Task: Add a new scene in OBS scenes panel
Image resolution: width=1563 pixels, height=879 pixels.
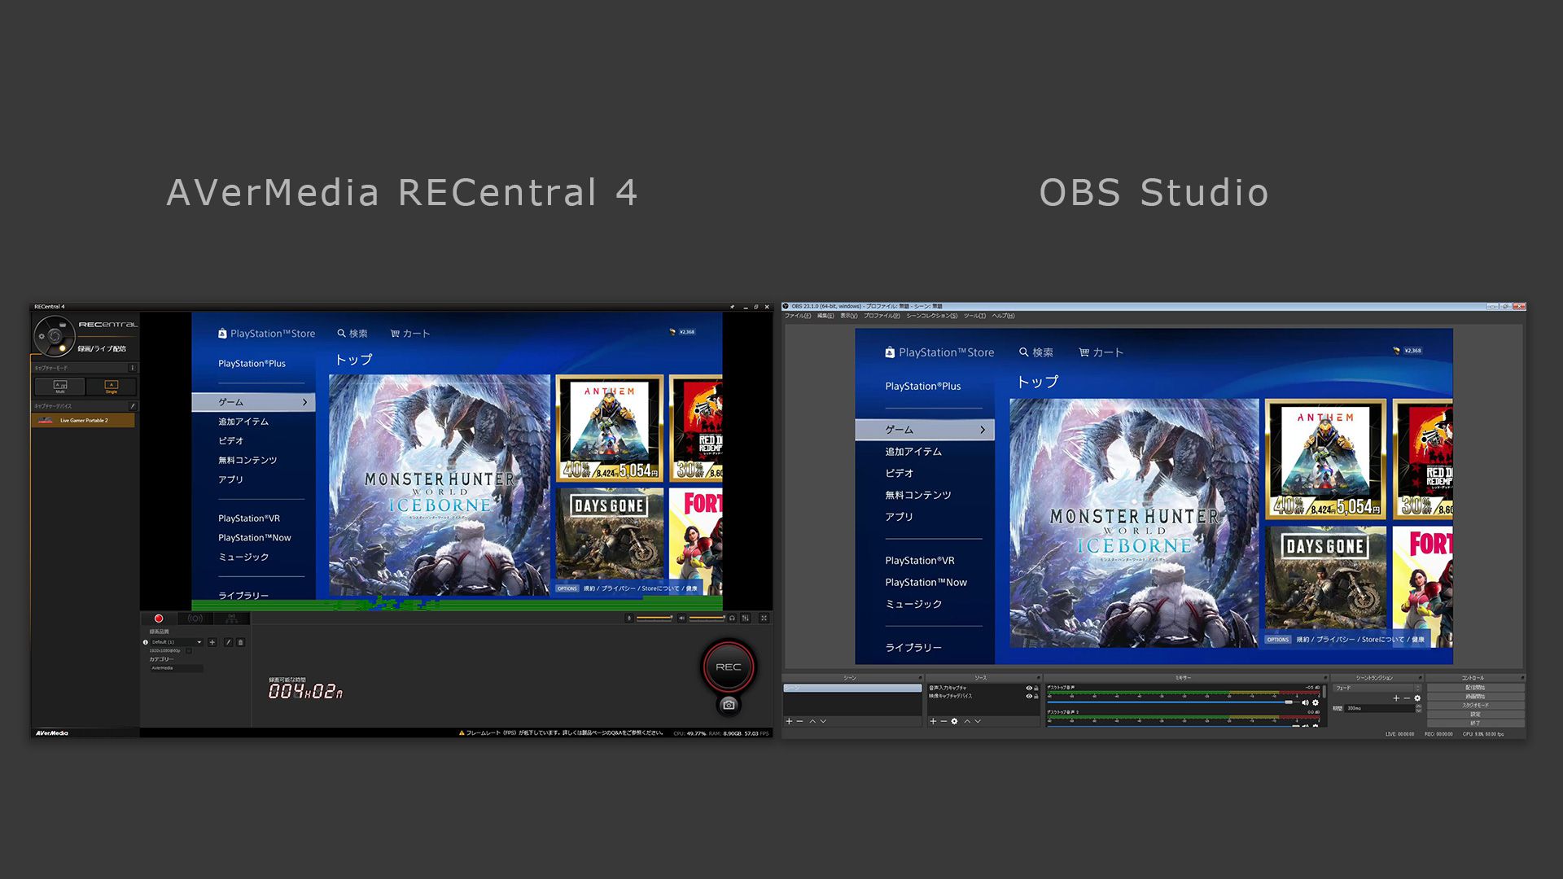Action: [x=789, y=721]
